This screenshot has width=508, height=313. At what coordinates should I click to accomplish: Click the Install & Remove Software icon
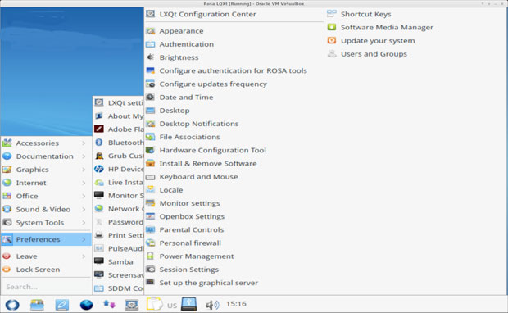[150, 163]
